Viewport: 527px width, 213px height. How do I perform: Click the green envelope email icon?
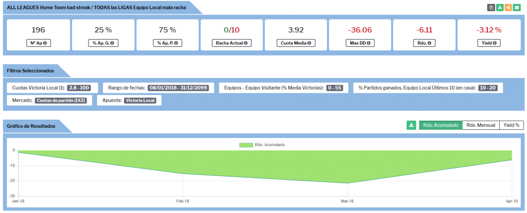click(516, 8)
